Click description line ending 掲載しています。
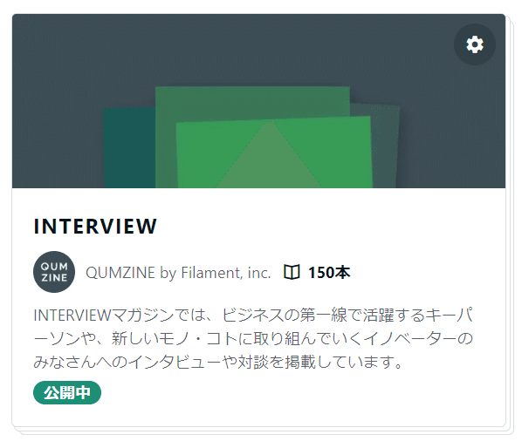The height and width of the screenshot is (448, 522). (x=218, y=362)
